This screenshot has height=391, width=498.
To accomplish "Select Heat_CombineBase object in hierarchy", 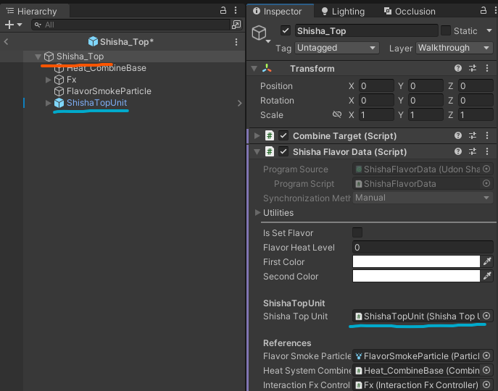I will pyautogui.click(x=106, y=68).
